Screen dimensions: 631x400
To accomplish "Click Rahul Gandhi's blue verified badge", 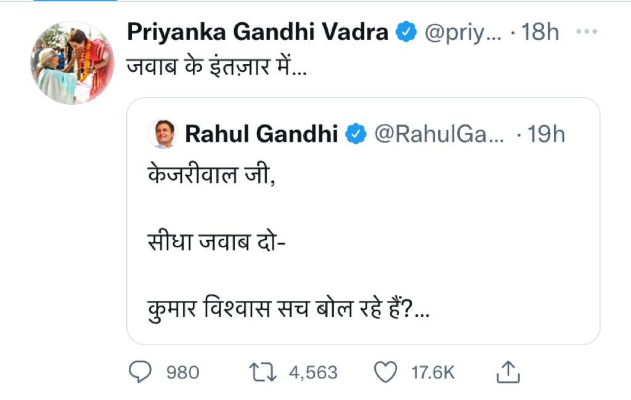I will tap(356, 134).
